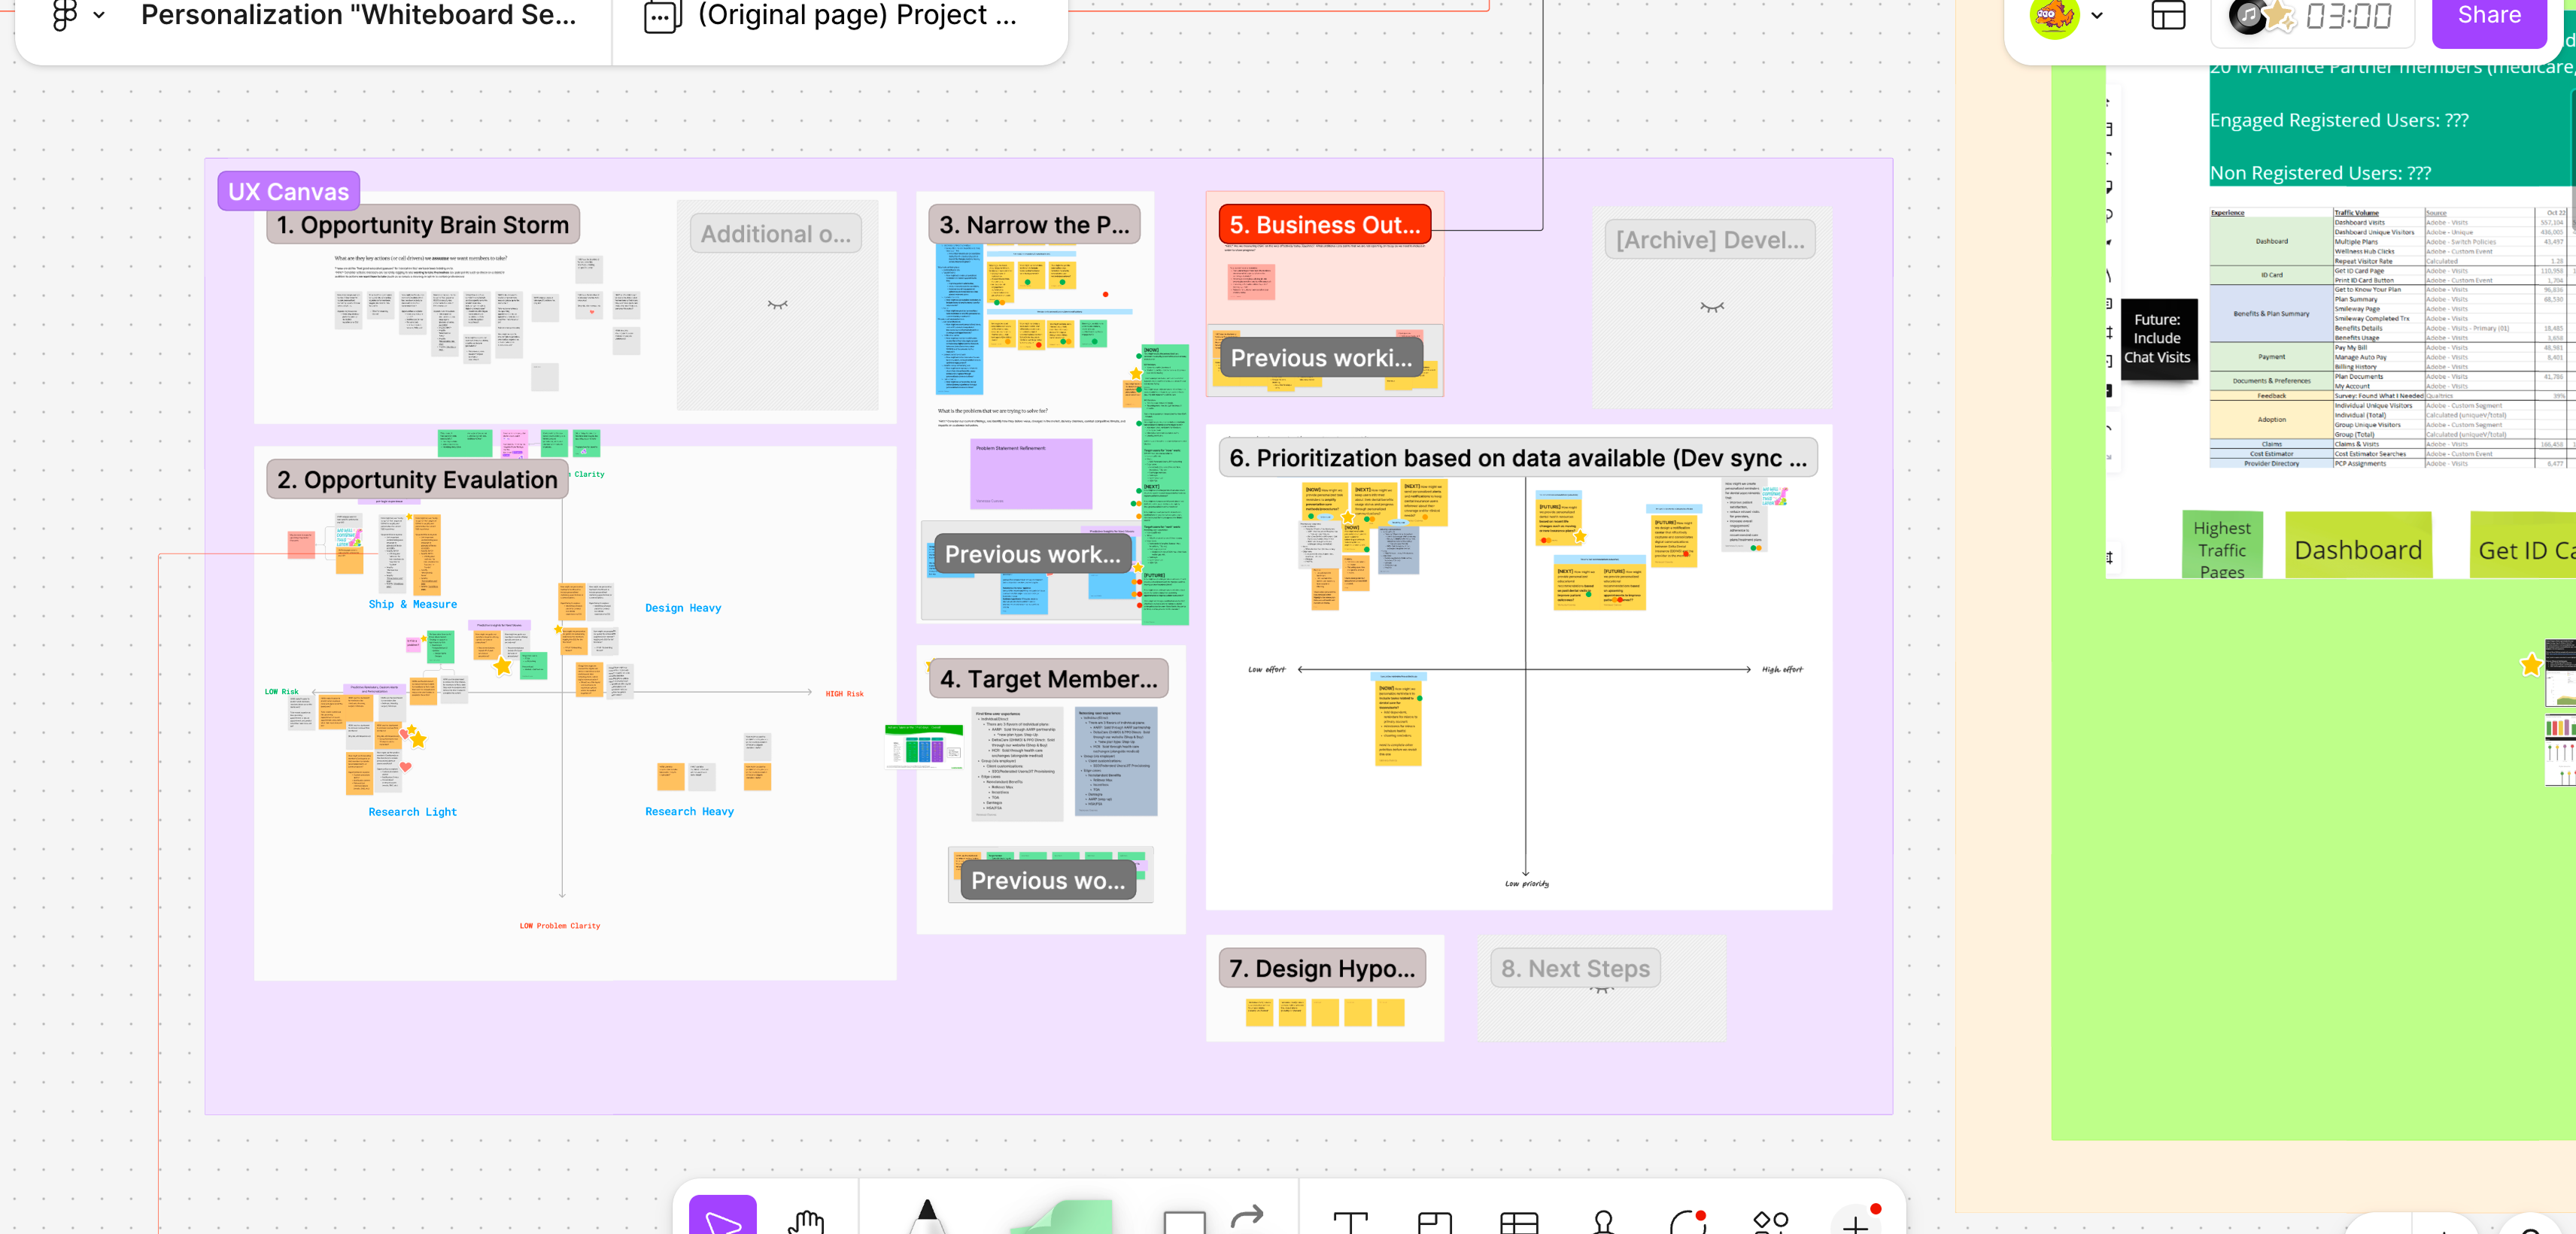The width and height of the screenshot is (2576, 1234).
Task: Click the pages icon before Original page
Action: (x=662, y=15)
